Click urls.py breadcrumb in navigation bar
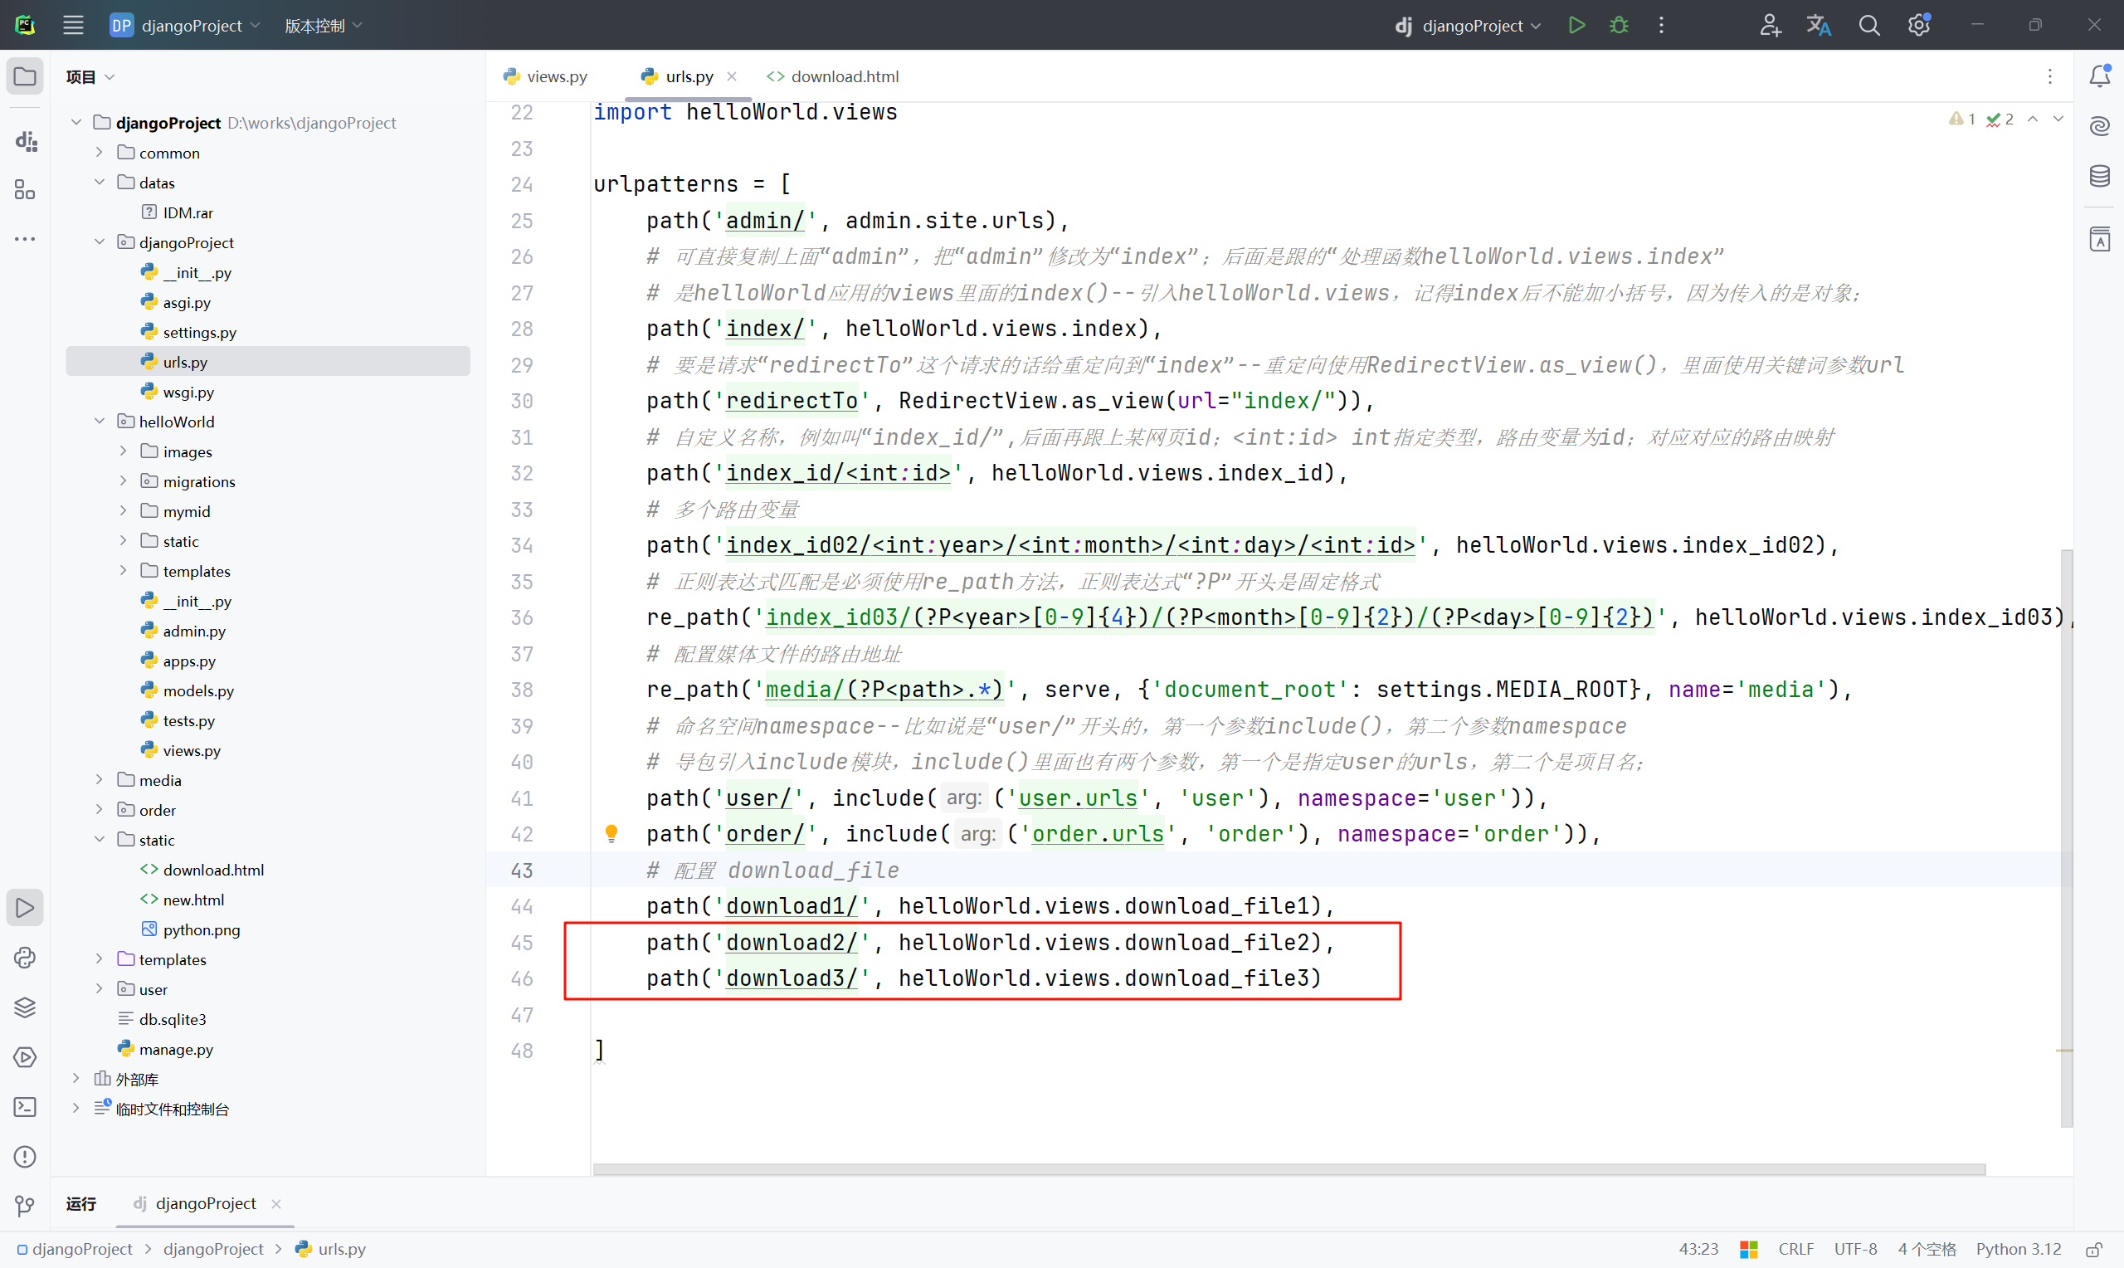Screen dimensions: 2124x1268 point(330,1249)
